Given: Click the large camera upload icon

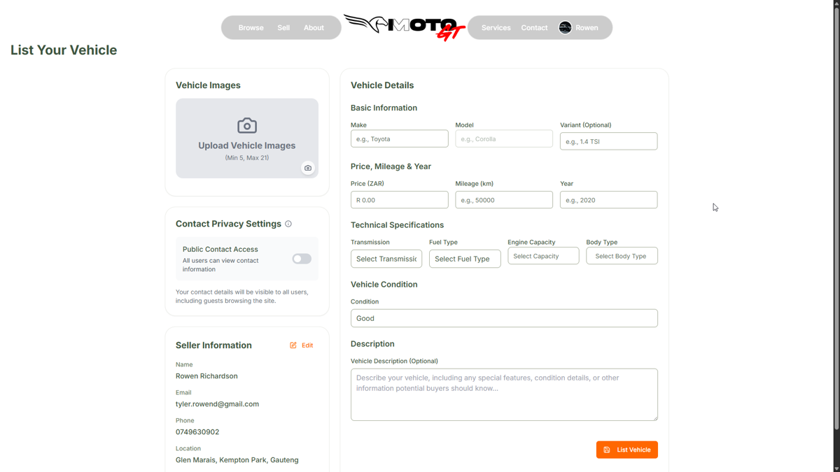Looking at the screenshot, I should point(247,125).
